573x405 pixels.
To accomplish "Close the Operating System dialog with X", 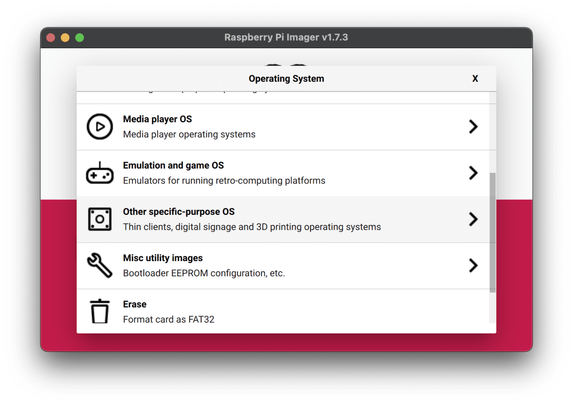I will [x=475, y=79].
